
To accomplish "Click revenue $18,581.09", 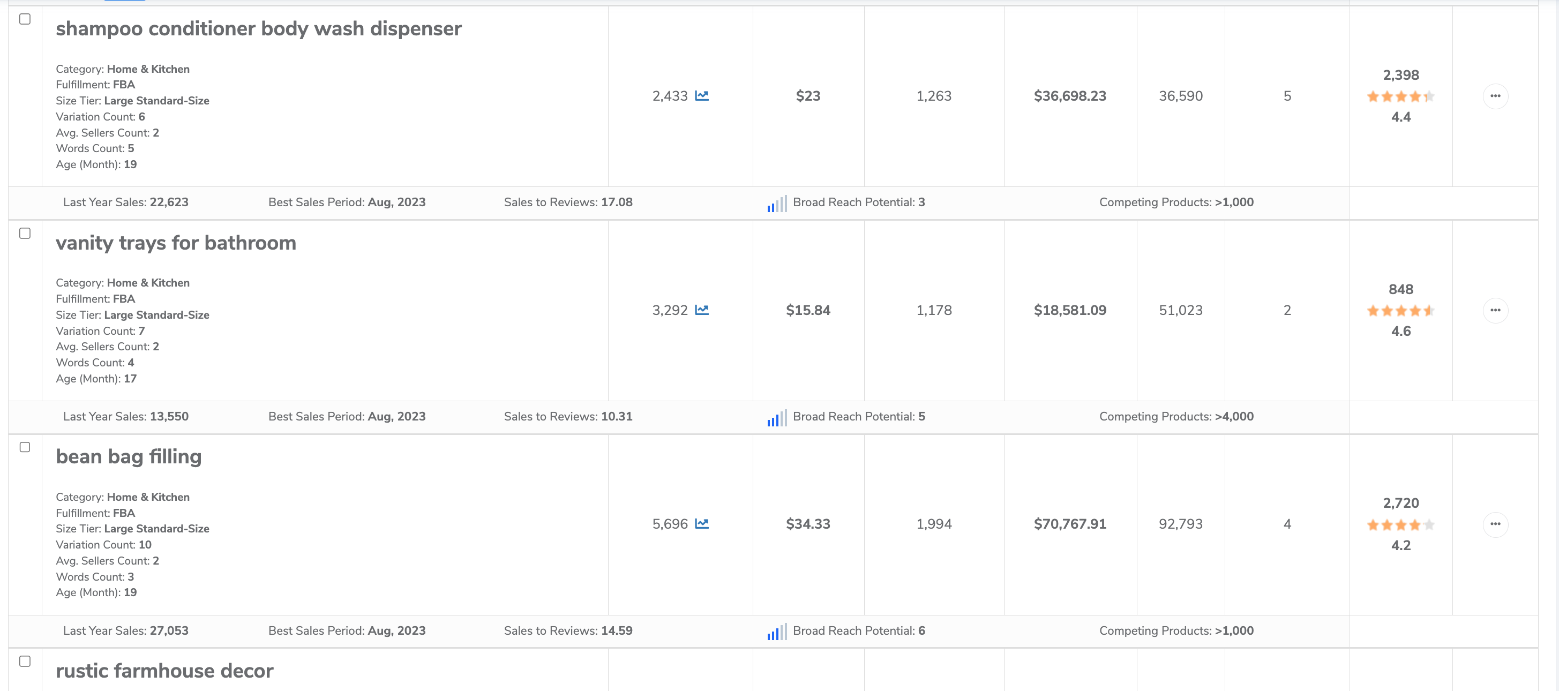I will coord(1069,310).
